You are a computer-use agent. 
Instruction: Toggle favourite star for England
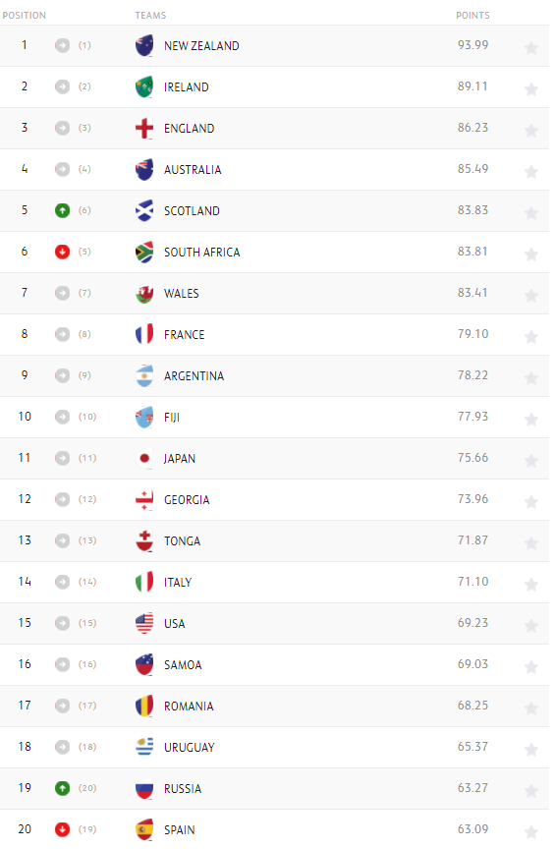tap(531, 130)
